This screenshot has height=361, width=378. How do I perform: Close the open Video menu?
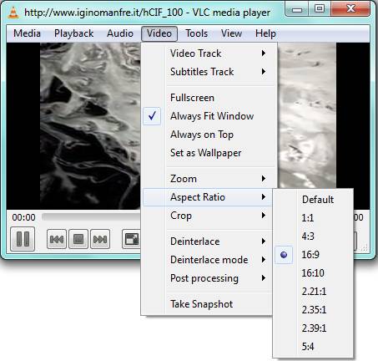(159, 33)
